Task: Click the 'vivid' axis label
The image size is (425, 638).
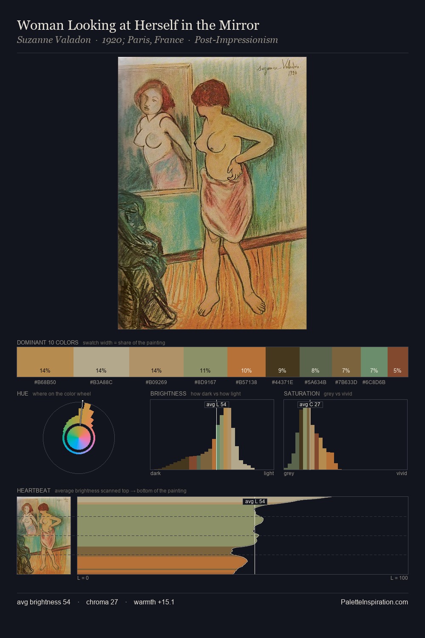Action: click(402, 473)
